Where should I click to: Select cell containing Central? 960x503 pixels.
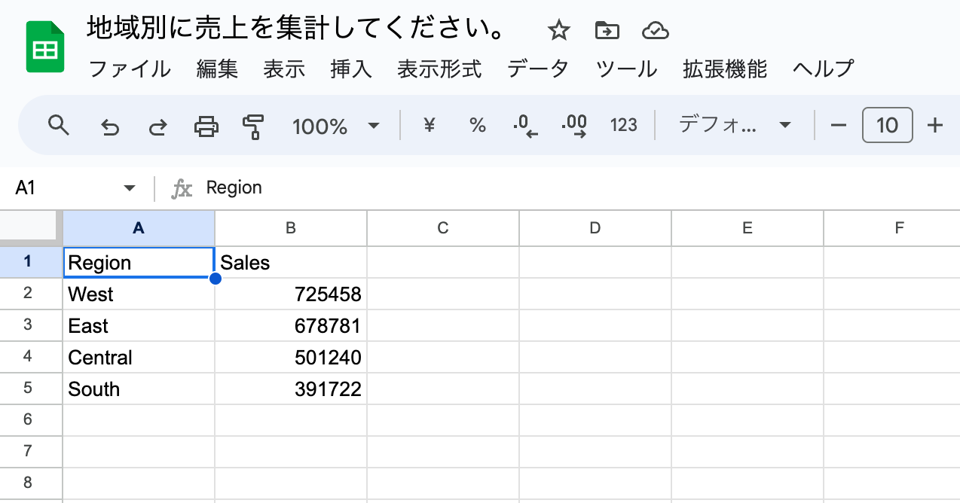(139, 358)
